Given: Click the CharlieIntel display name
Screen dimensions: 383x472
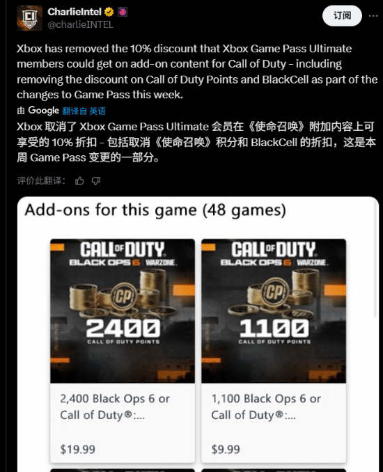Looking at the screenshot, I should pyautogui.click(x=75, y=12).
